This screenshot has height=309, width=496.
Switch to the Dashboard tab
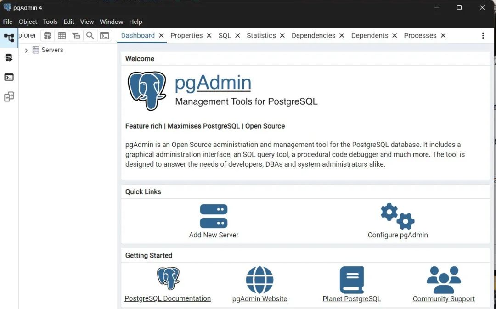tap(138, 35)
